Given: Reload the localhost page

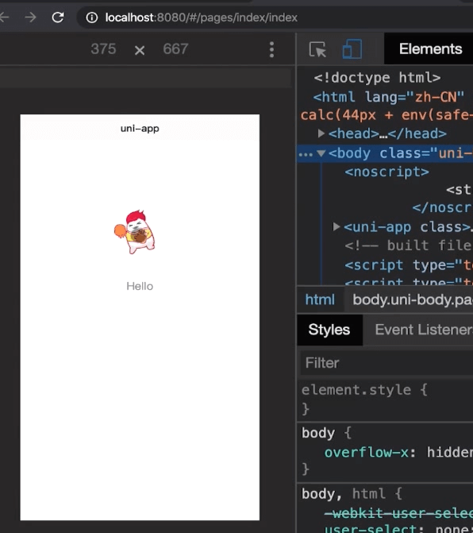Looking at the screenshot, I should pyautogui.click(x=58, y=17).
